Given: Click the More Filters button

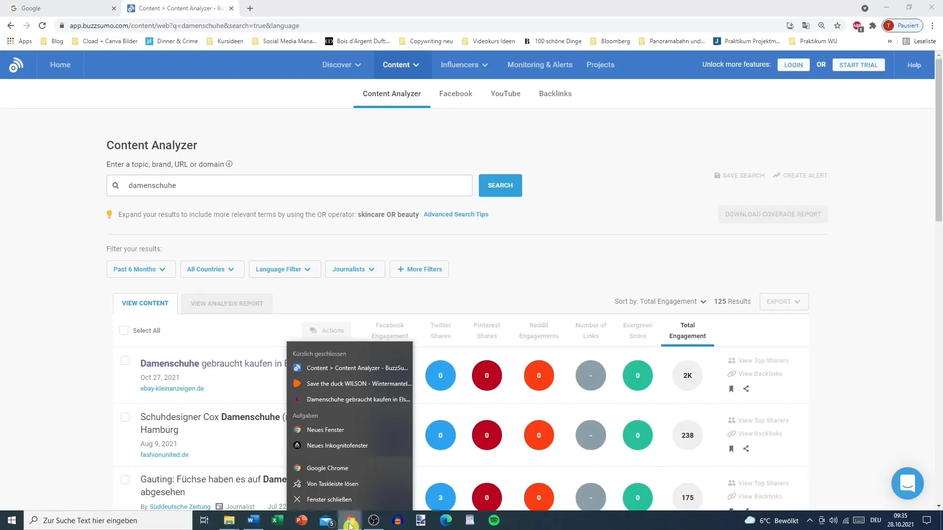Looking at the screenshot, I should (x=419, y=269).
